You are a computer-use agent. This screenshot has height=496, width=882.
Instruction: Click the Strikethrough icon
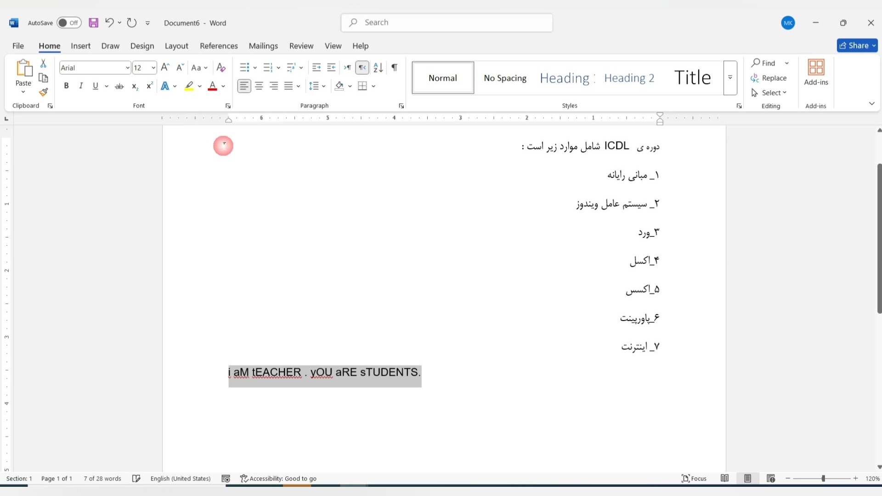click(119, 86)
